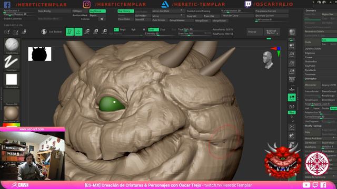
Task: Open the FreeHand stroke type selector
Action: click(12, 63)
